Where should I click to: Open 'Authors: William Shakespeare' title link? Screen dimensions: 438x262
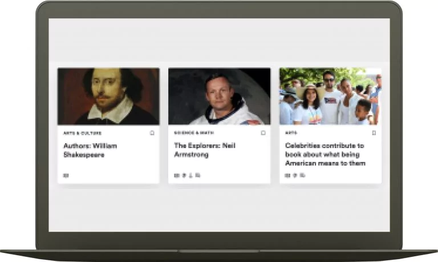coord(90,151)
